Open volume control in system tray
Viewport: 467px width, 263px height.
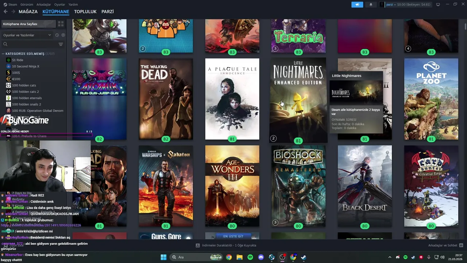443,257
